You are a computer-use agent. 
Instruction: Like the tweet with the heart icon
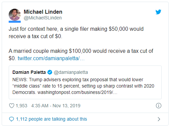click(x=12, y=106)
